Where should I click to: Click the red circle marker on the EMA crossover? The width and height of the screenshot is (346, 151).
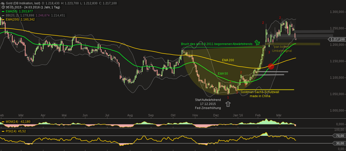[x=271, y=66]
